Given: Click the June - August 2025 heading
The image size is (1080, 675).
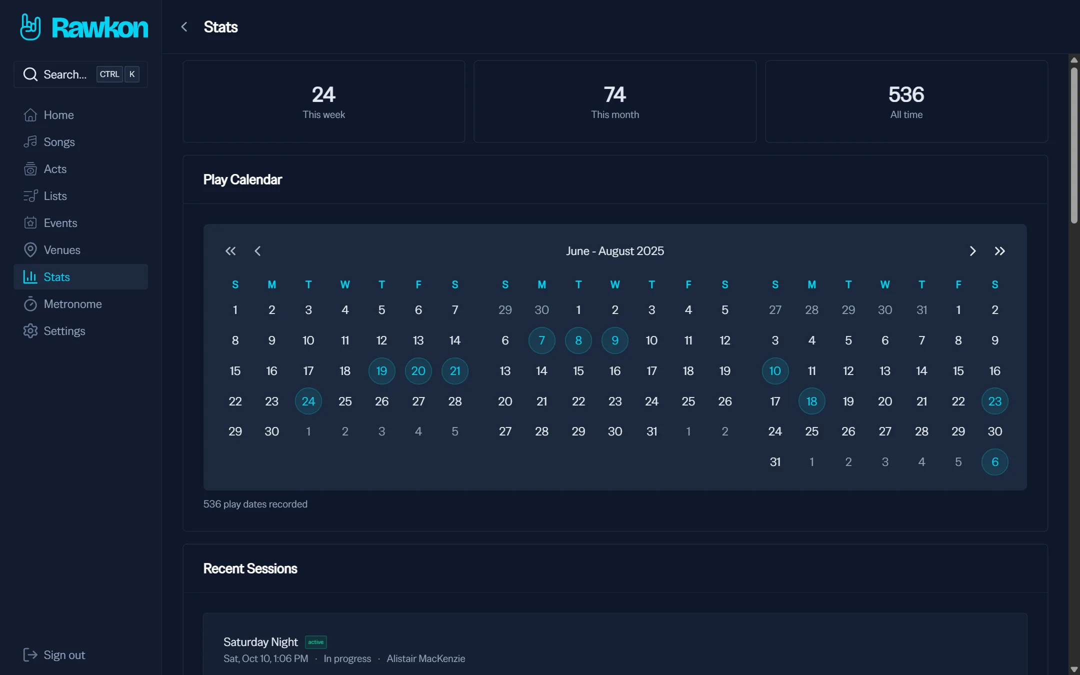Looking at the screenshot, I should 615,251.
